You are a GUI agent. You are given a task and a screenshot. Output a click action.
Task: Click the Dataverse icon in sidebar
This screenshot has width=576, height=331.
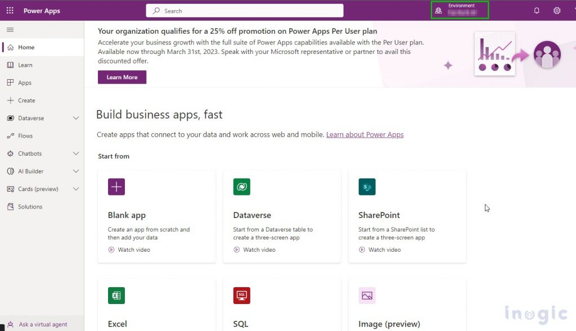click(11, 118)
